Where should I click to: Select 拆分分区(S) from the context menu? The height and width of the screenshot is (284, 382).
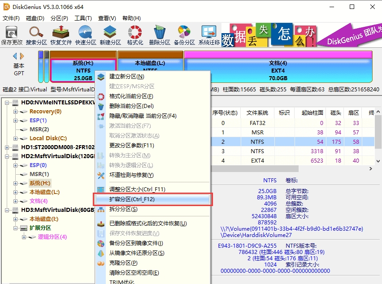(x=123, y=209)
